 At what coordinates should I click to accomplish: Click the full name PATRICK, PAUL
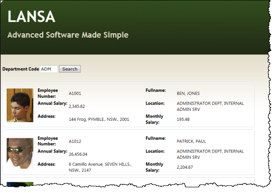tap(191, 141)
